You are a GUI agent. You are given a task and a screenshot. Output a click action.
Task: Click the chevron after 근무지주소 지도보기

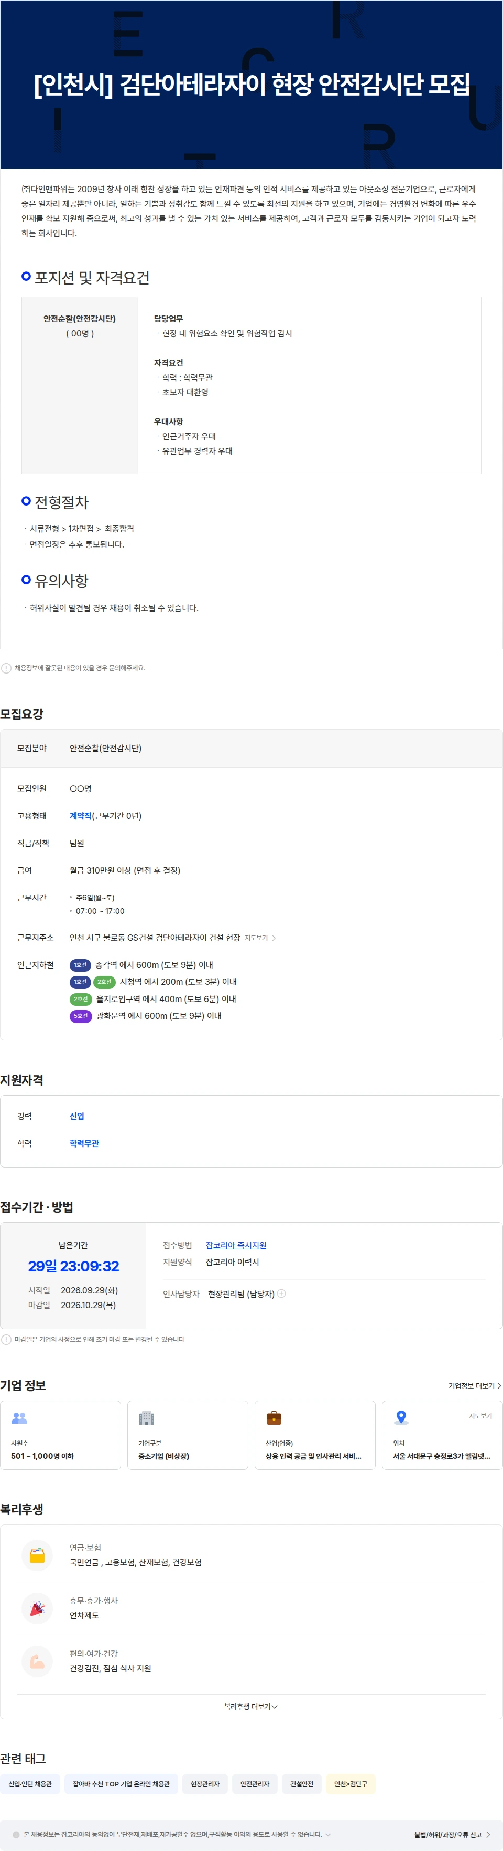[274, 938]
